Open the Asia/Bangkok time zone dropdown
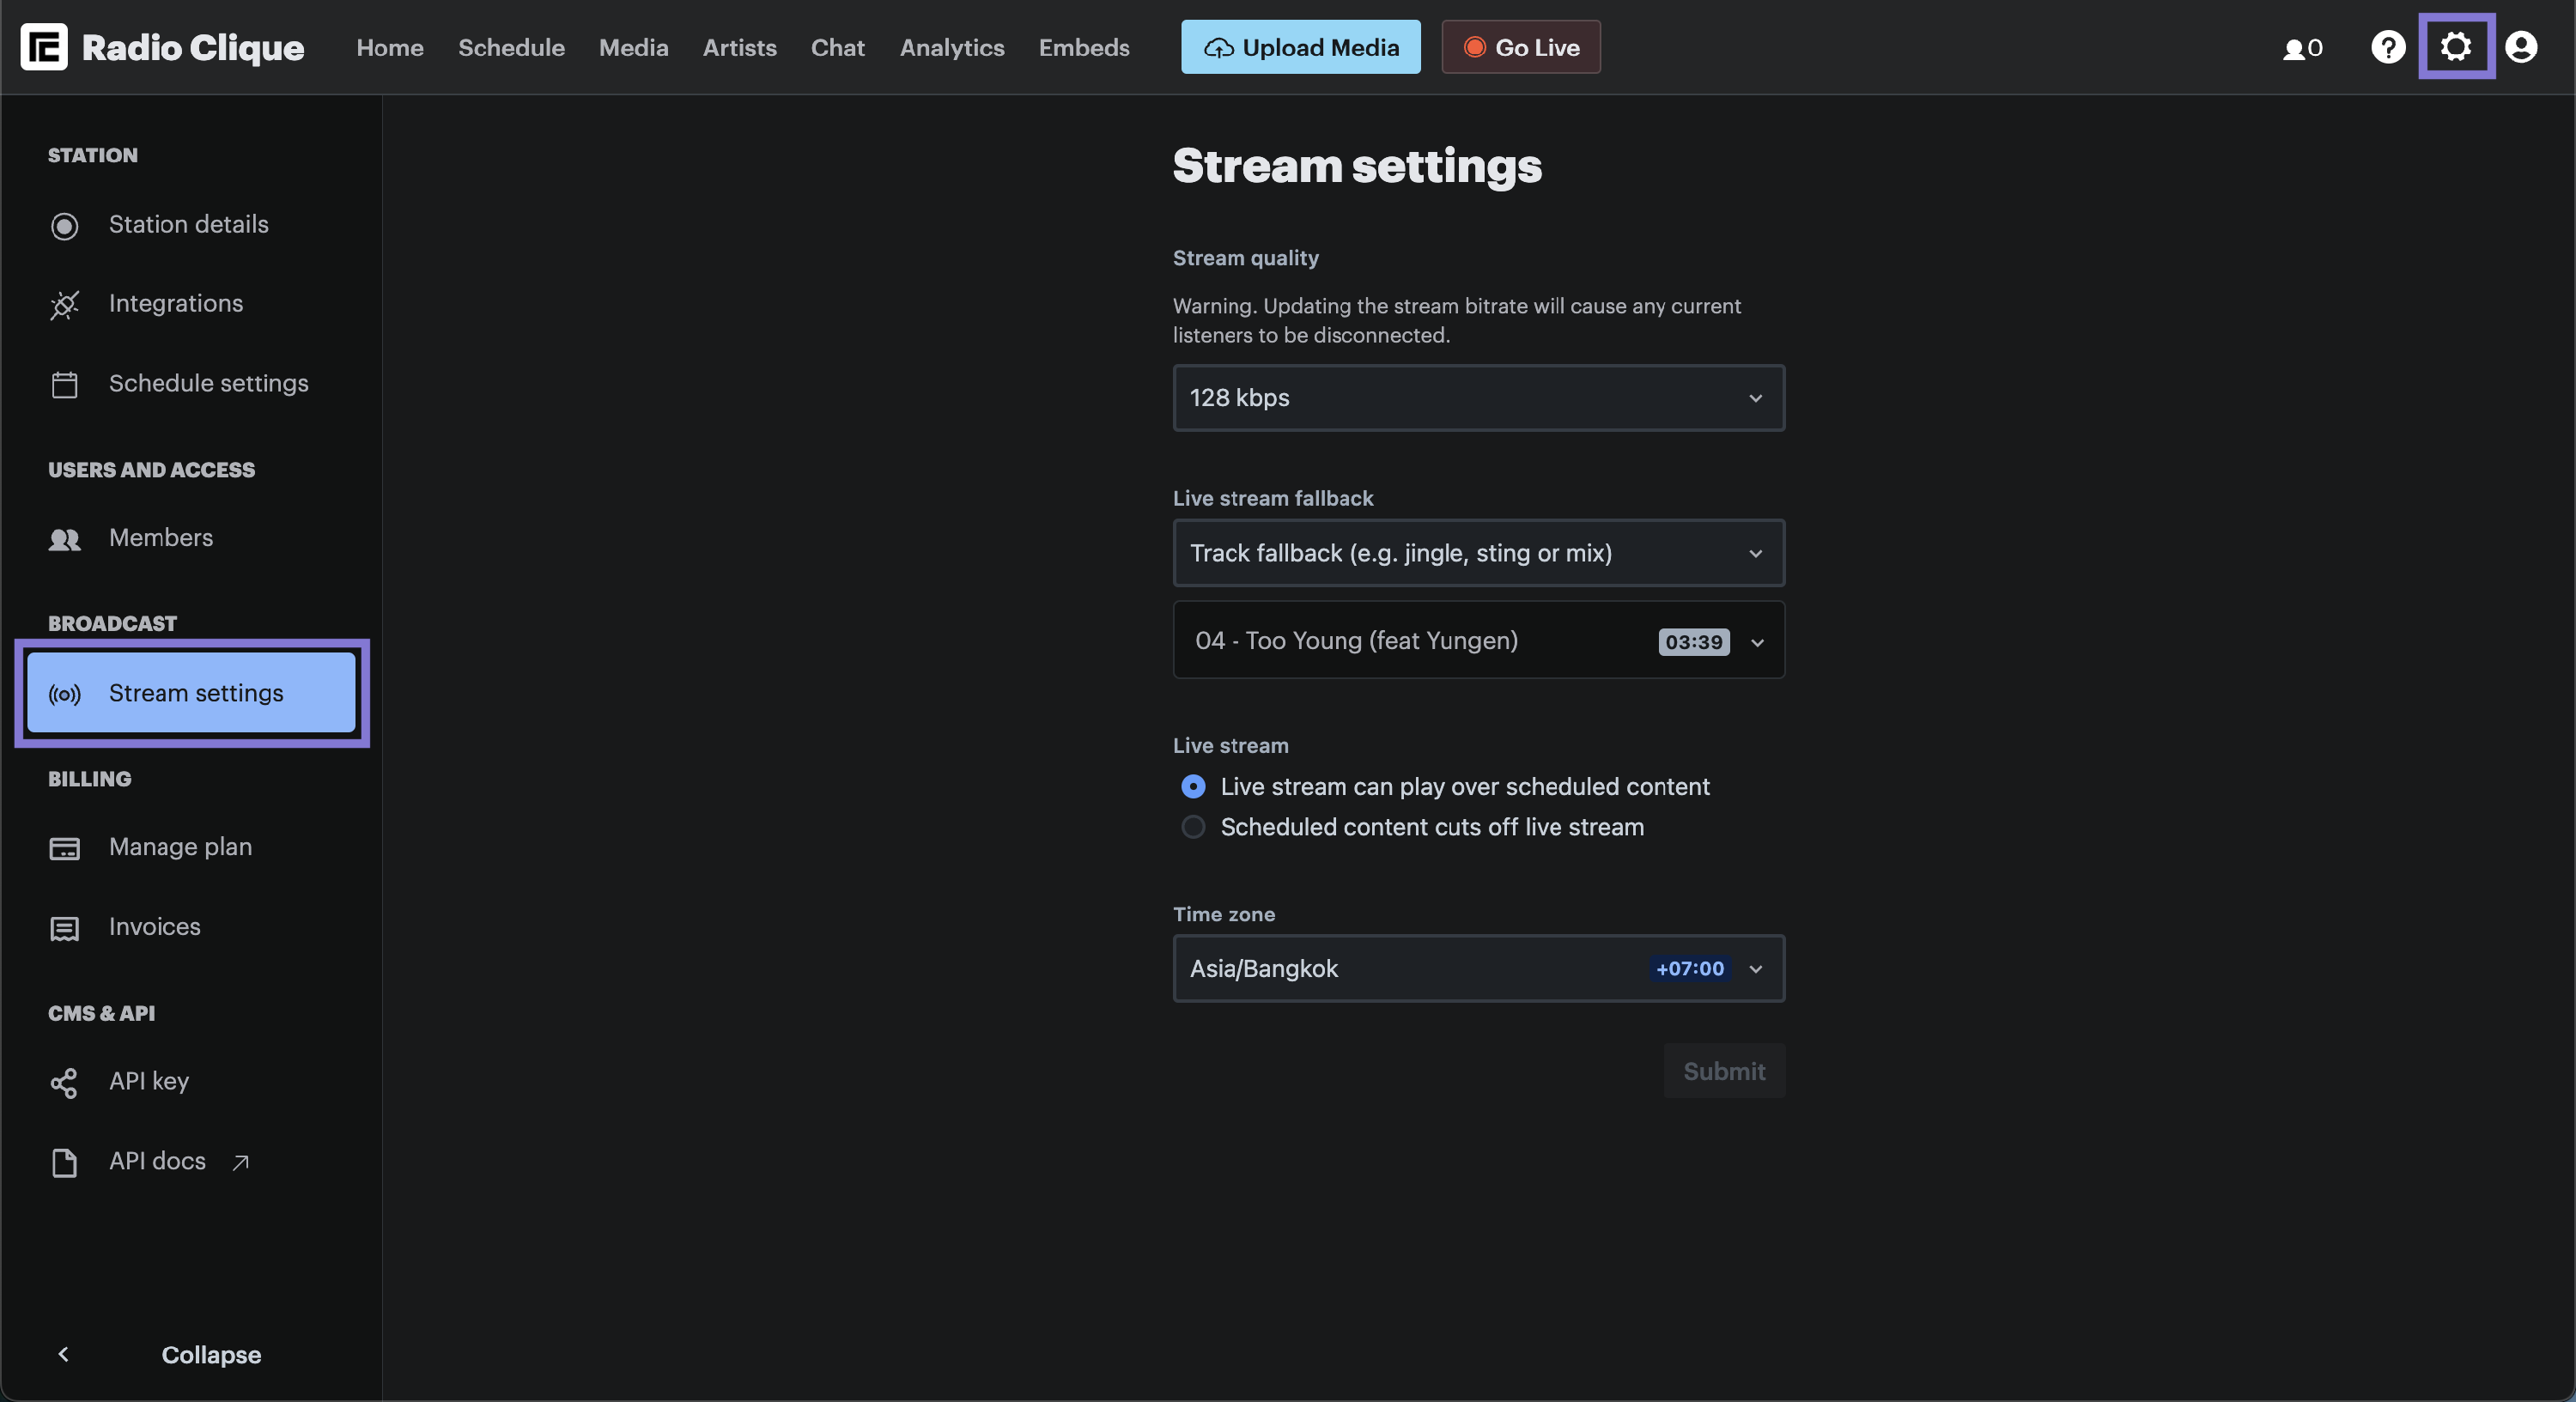Image resolution: width=2576 pixels, height=1402 pixels. [x=1478, y=968]
